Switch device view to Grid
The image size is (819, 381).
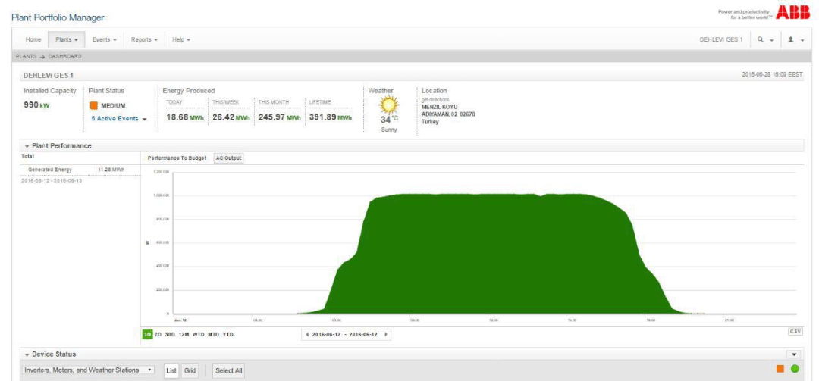click(x=190, y=370)
